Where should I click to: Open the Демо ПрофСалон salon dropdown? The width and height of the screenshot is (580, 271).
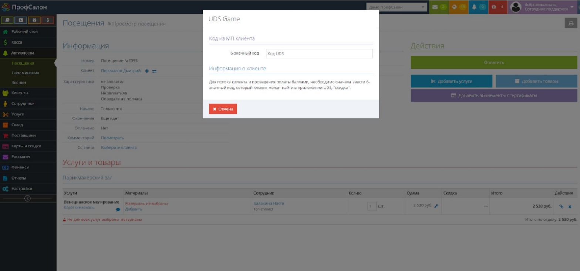[396, 7]
